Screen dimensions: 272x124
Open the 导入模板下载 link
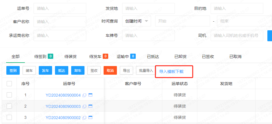tap(171, 72)
